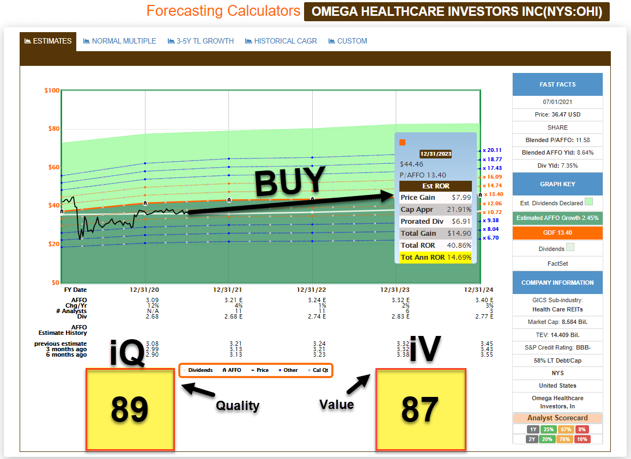Click the AFFO marker at 12/31/21
This screenshot has width=631, height=459.
[x=229, y=200]
